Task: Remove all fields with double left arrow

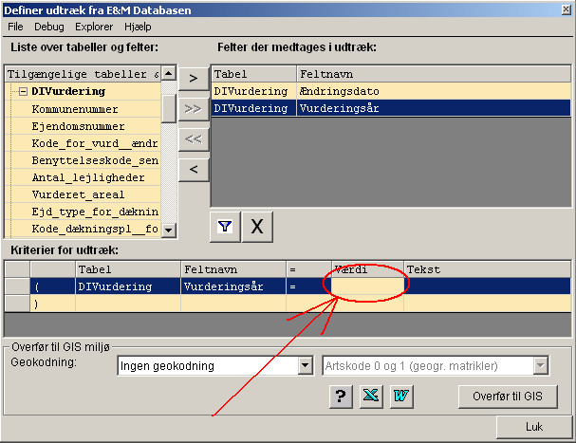Action: (x=194, y=138)
